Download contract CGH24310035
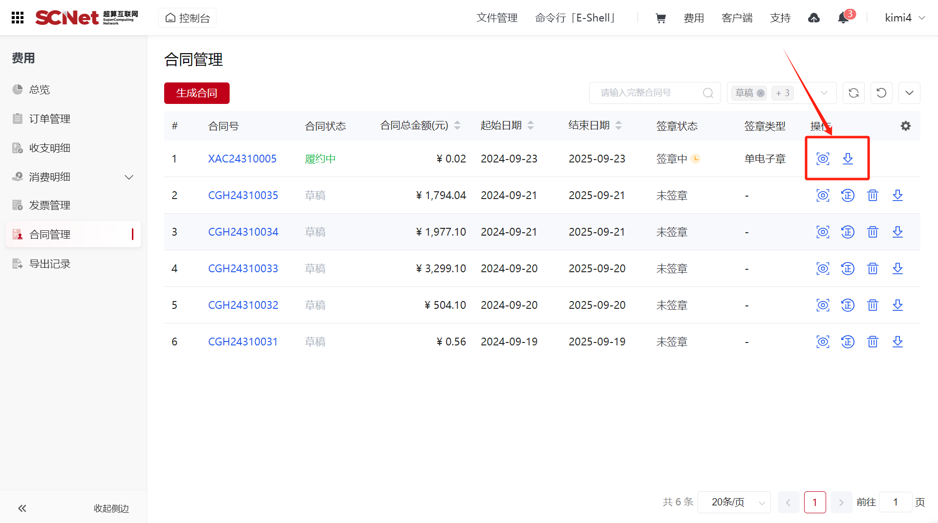 click(x=897, y=196)
